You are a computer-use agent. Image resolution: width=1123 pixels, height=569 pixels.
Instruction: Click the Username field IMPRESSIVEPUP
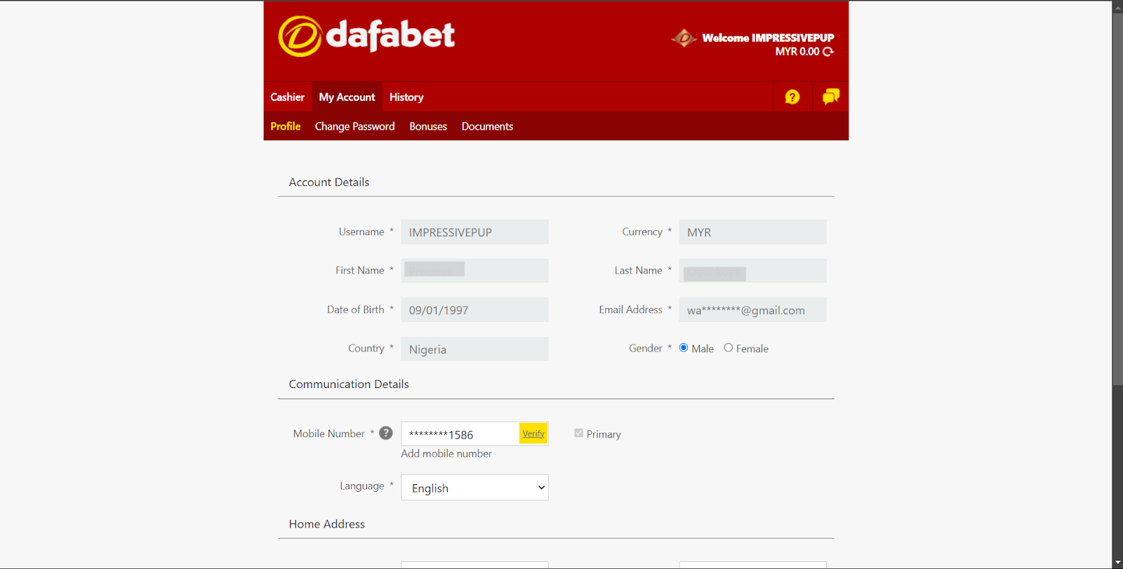tap(474, 232)
